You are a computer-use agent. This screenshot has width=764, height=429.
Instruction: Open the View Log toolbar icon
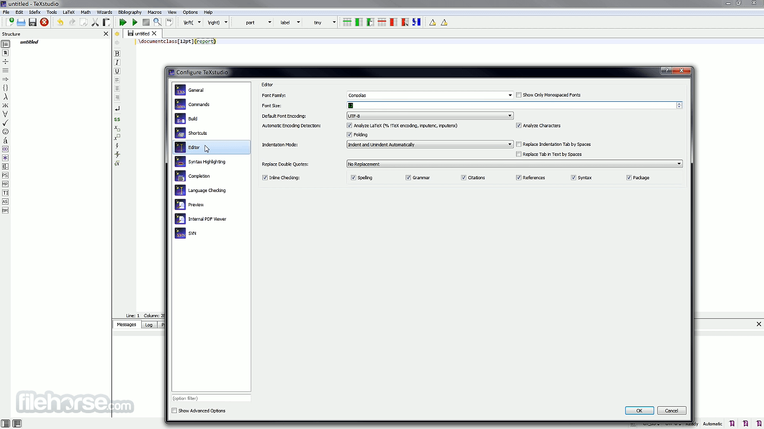(x=169, y=22)
